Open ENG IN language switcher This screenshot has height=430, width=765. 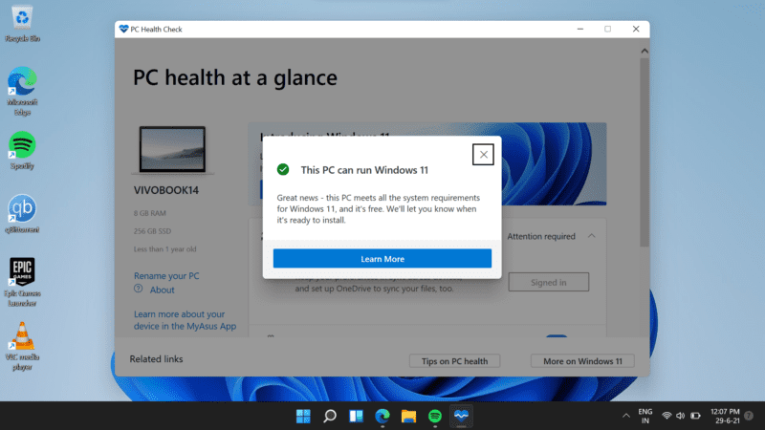(645, 416)
